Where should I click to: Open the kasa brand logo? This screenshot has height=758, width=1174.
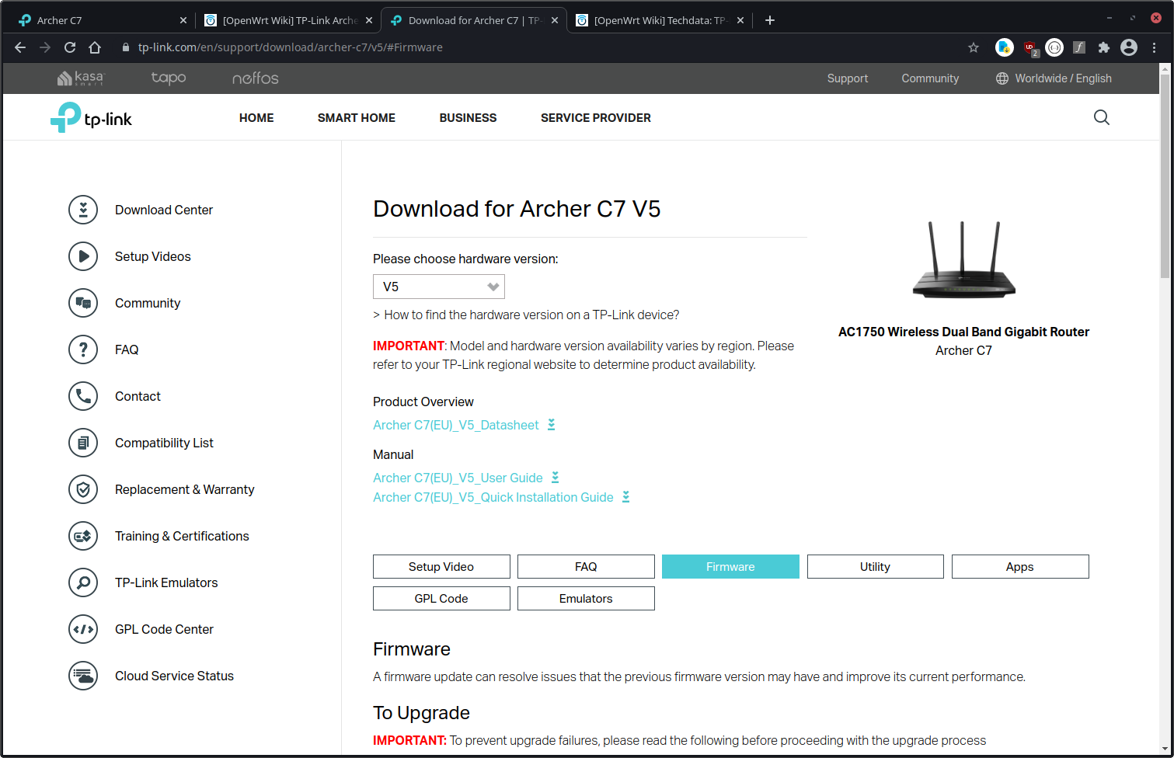click(x=80, y=78)
